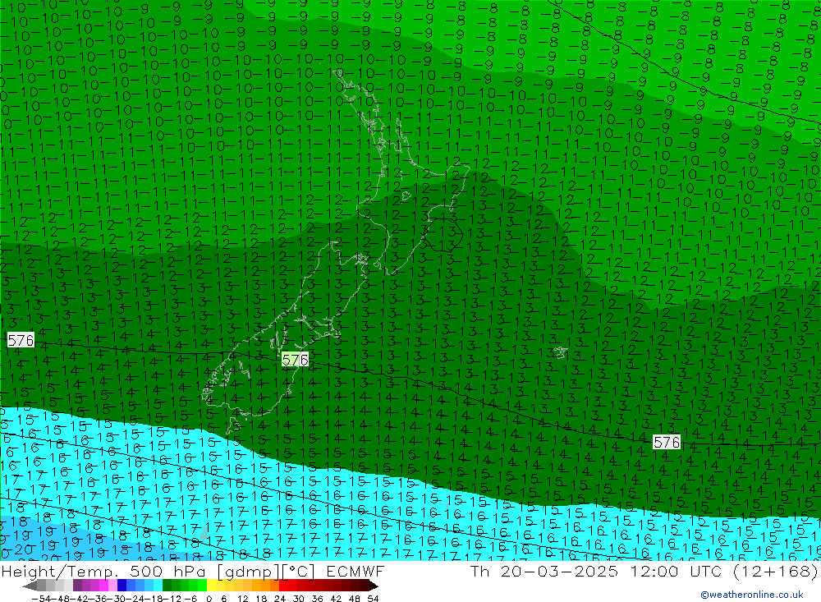Click the yellow swatch above 0 on the color scale

coord(212,586)
